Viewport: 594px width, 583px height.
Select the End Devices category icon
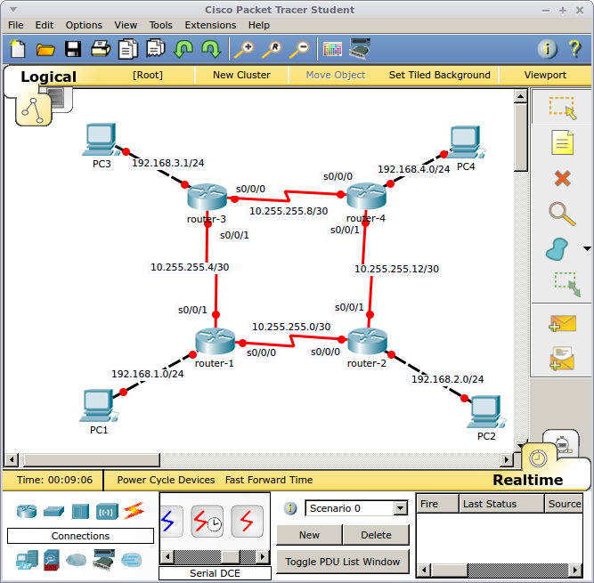point(27,560)
